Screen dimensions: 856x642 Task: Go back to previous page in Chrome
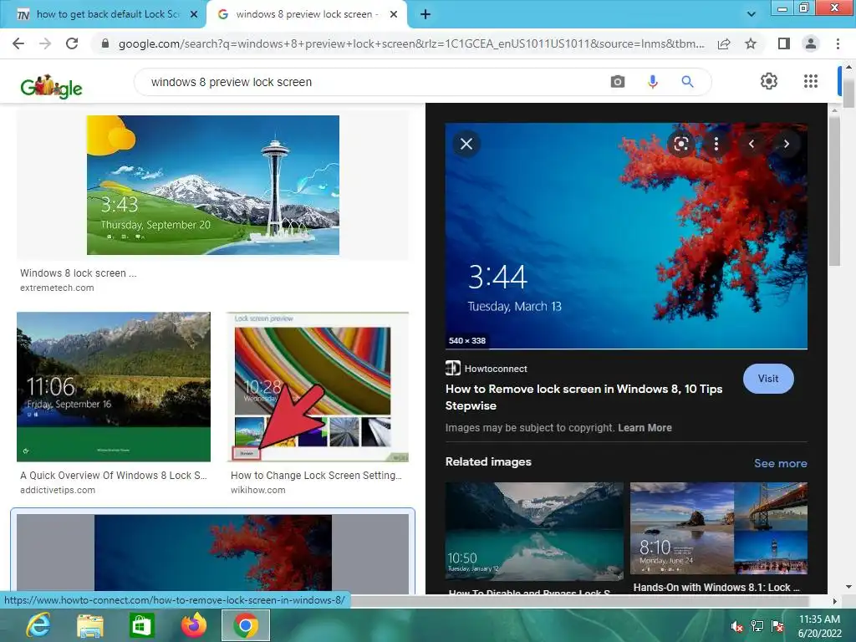point(18,43)
